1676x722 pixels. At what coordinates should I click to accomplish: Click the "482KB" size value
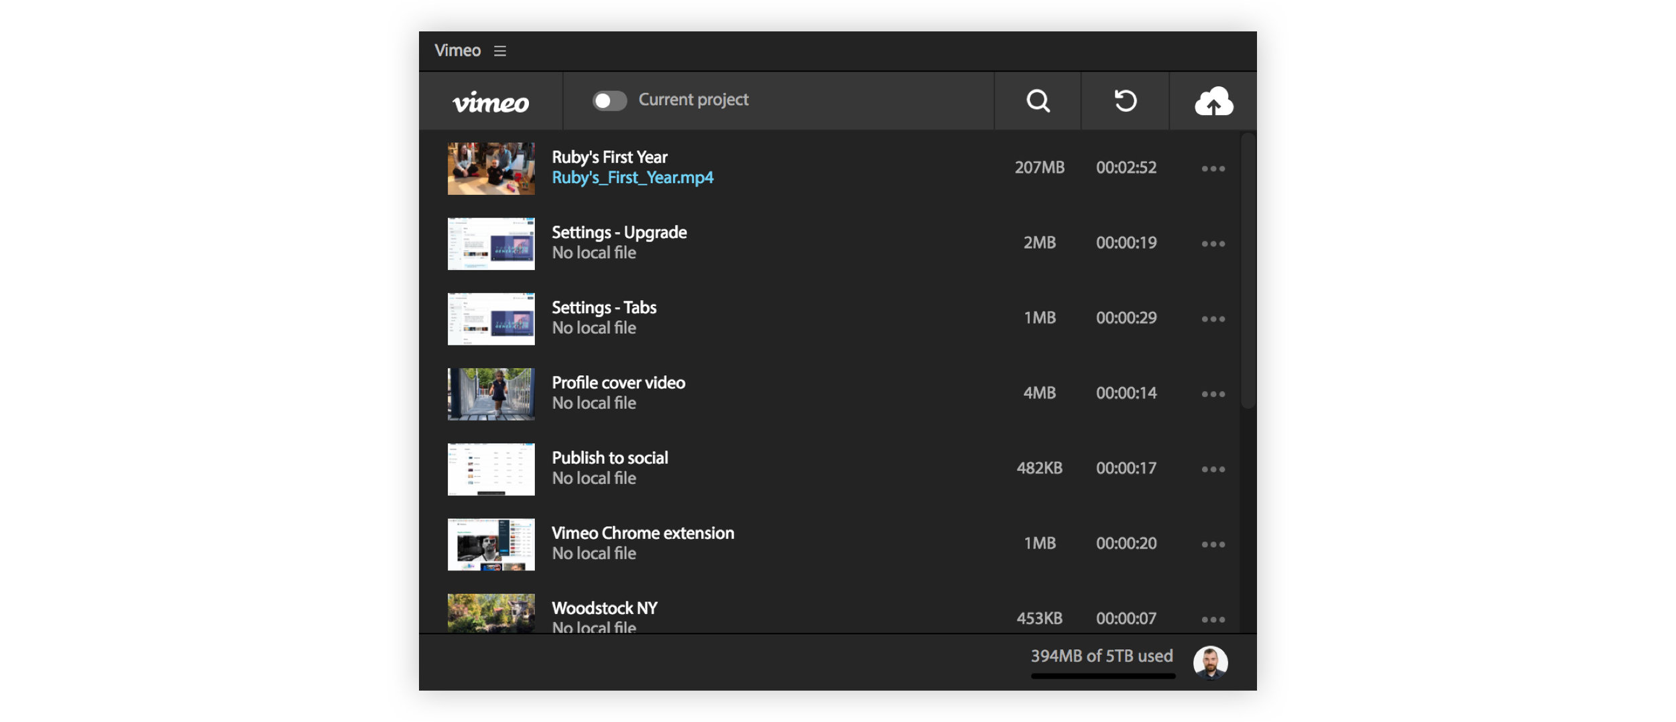pos(1039,468)
